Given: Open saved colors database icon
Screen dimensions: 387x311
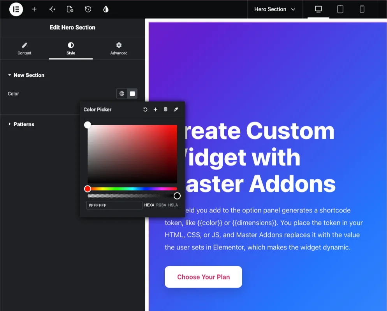Looking at the screenshot, I should tap(165, 110).
